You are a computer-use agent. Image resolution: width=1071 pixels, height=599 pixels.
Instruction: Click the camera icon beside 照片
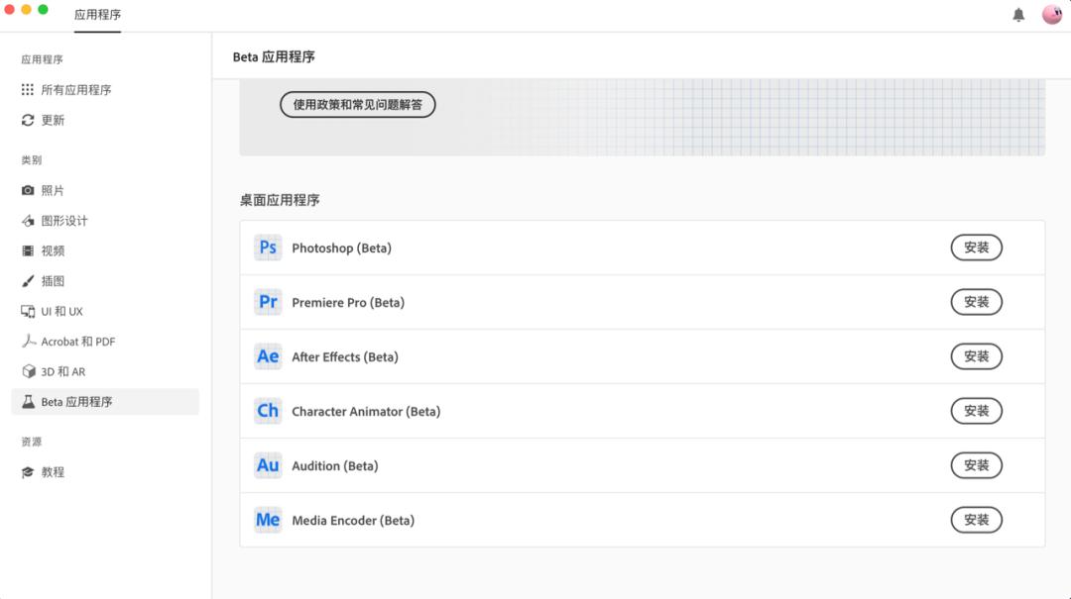click(28, 190)
